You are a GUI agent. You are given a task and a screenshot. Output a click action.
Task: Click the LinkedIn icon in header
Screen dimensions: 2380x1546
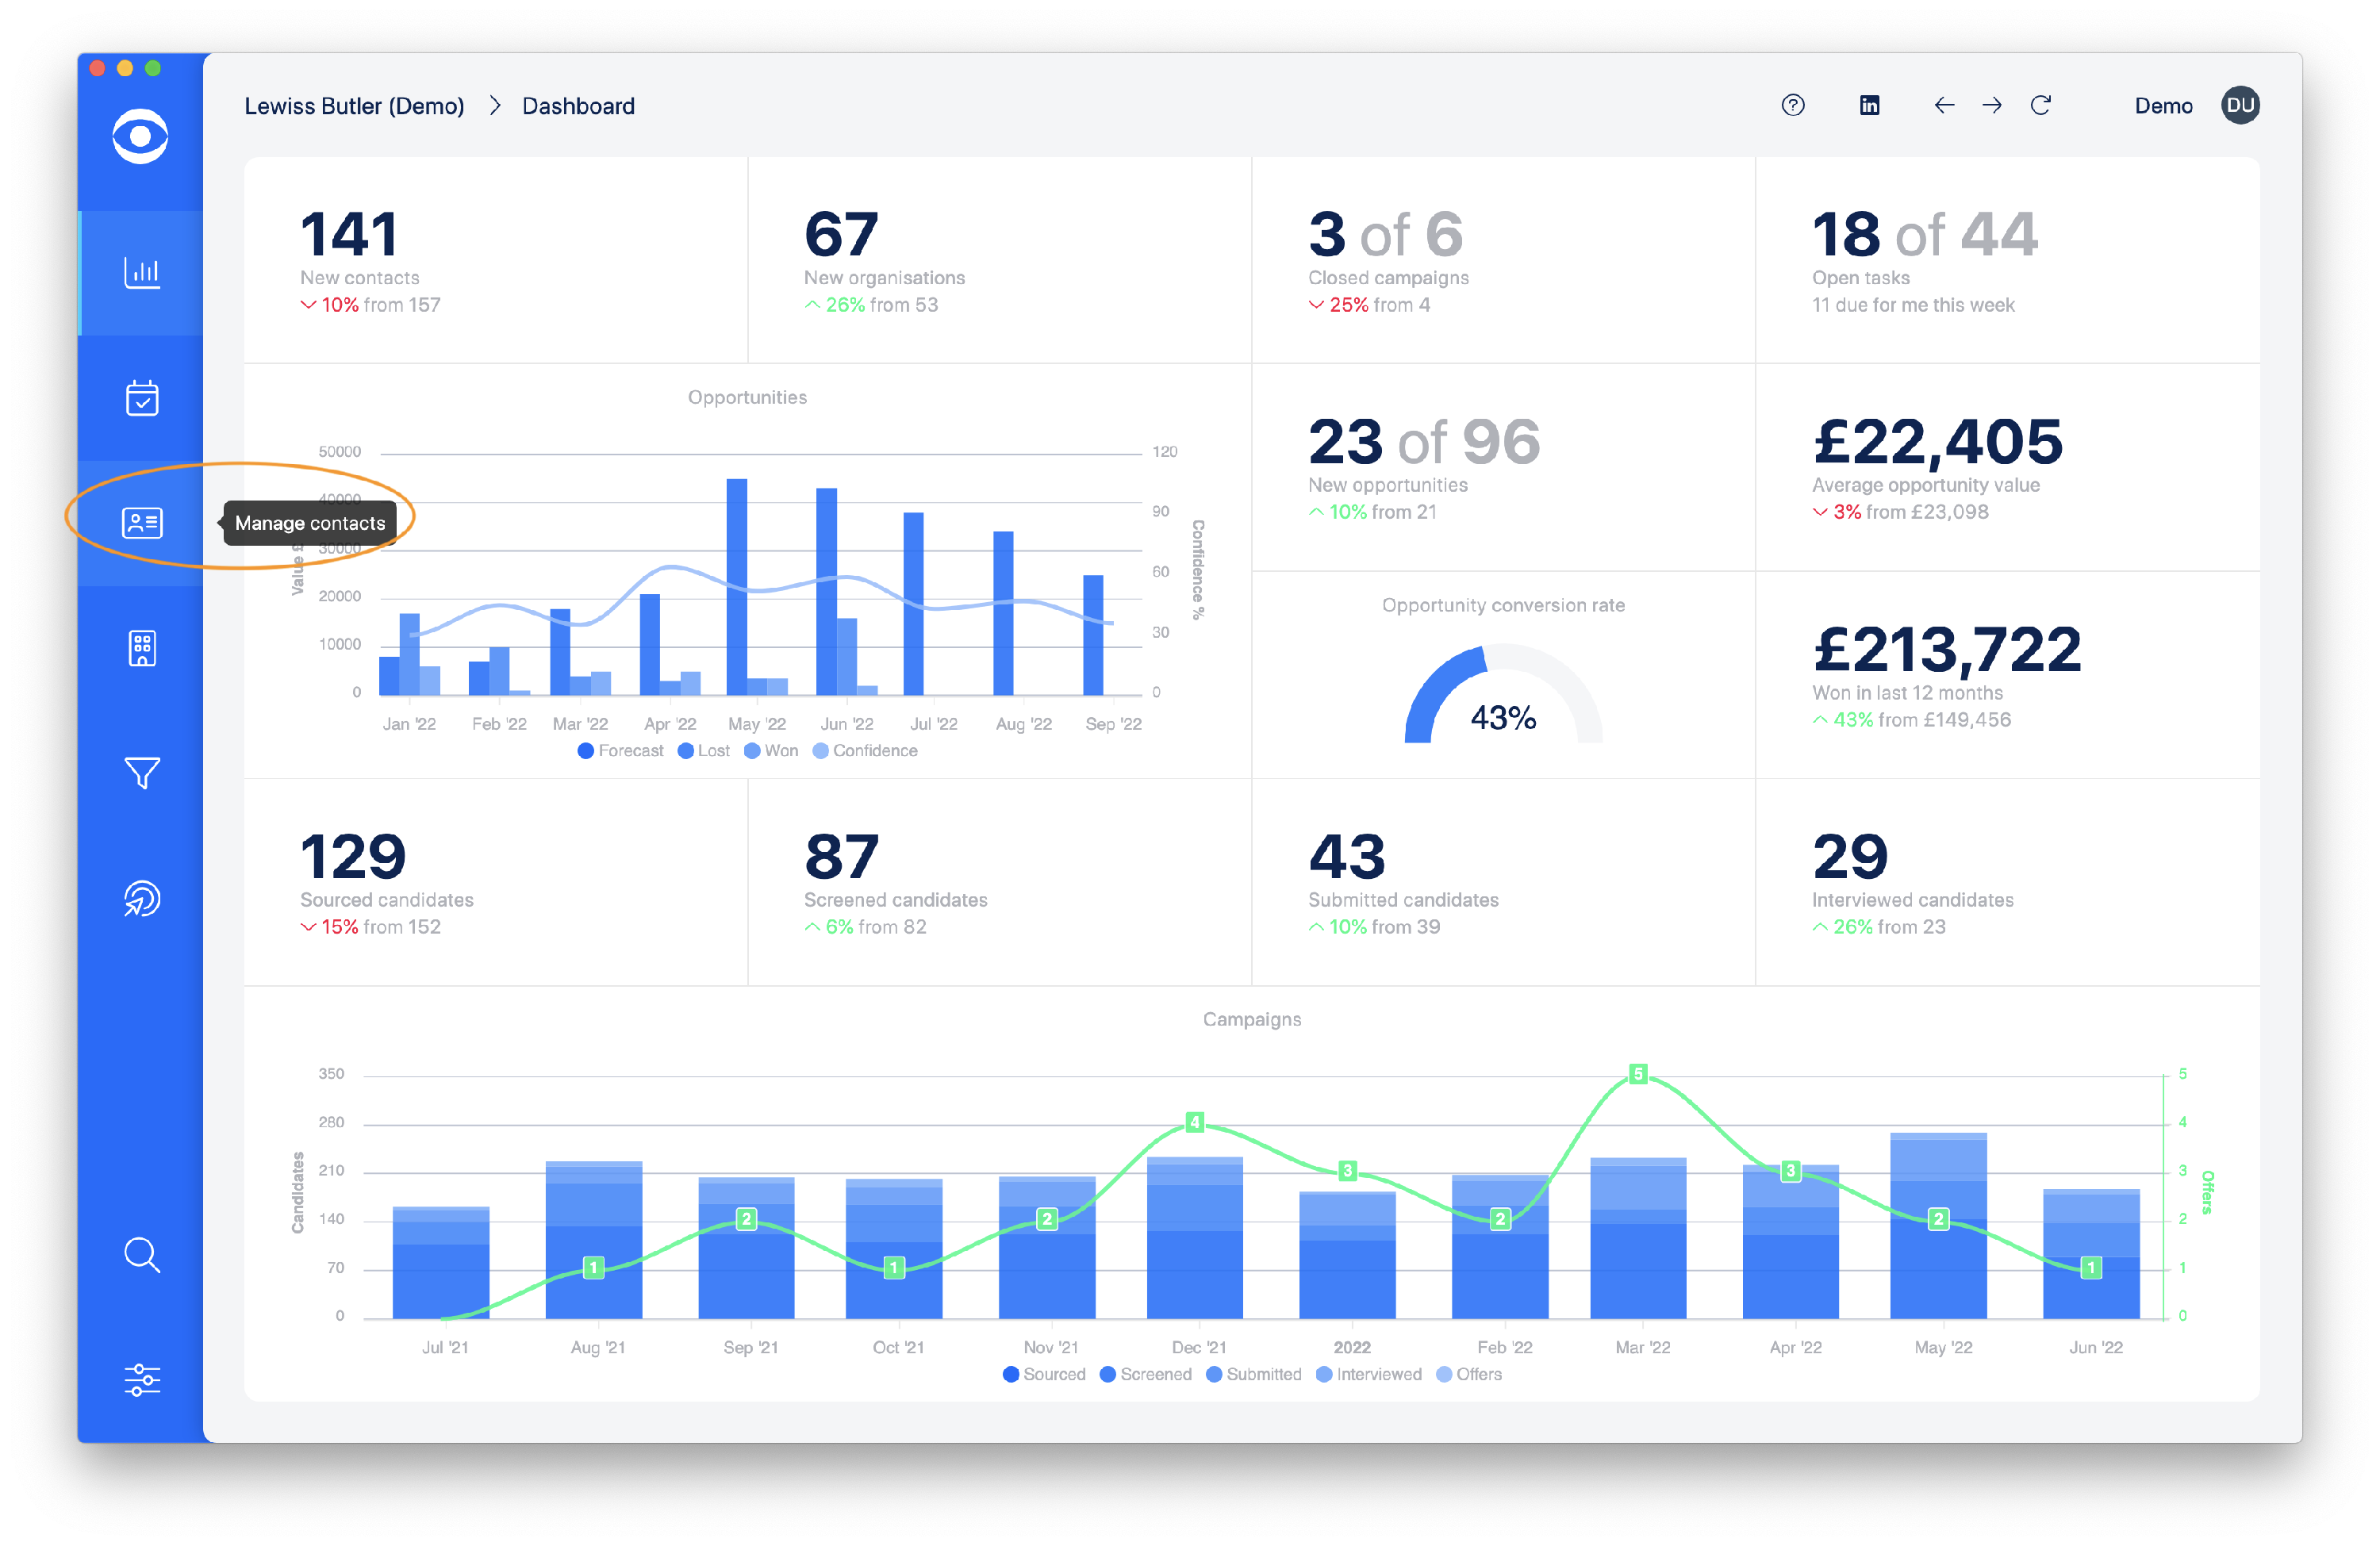[1868, 105]
